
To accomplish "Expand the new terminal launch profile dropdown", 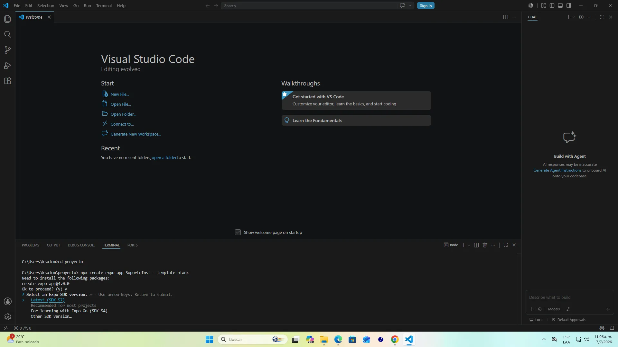I will 469,245.
